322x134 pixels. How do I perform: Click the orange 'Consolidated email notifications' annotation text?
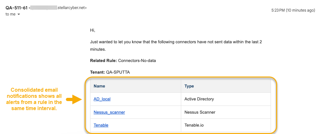point(34,99)
